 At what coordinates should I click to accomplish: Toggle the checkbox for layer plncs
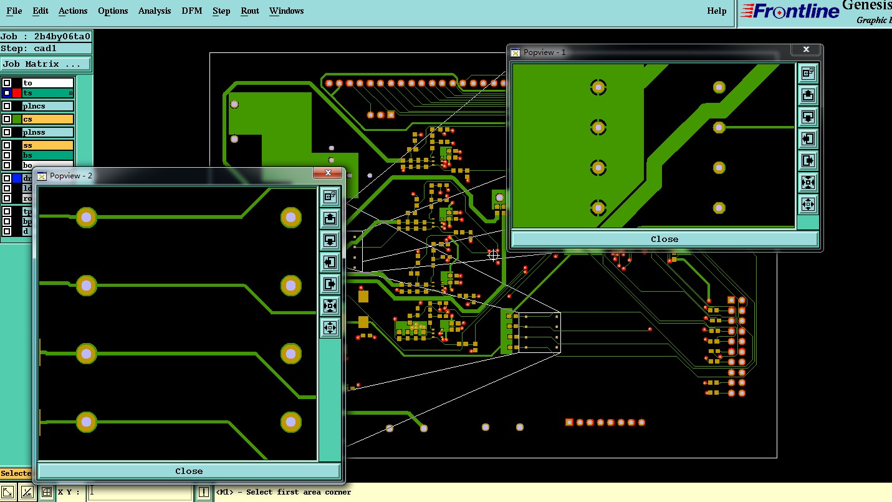click(x=7, y=106)
